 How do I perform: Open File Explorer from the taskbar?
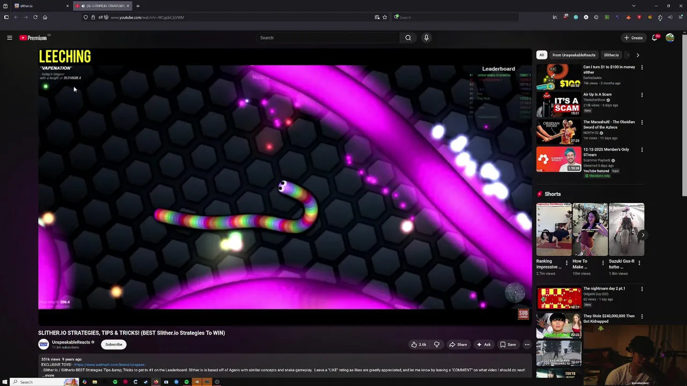coord(94,382)
